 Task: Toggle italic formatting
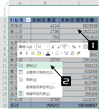click(x=27, y=53)
